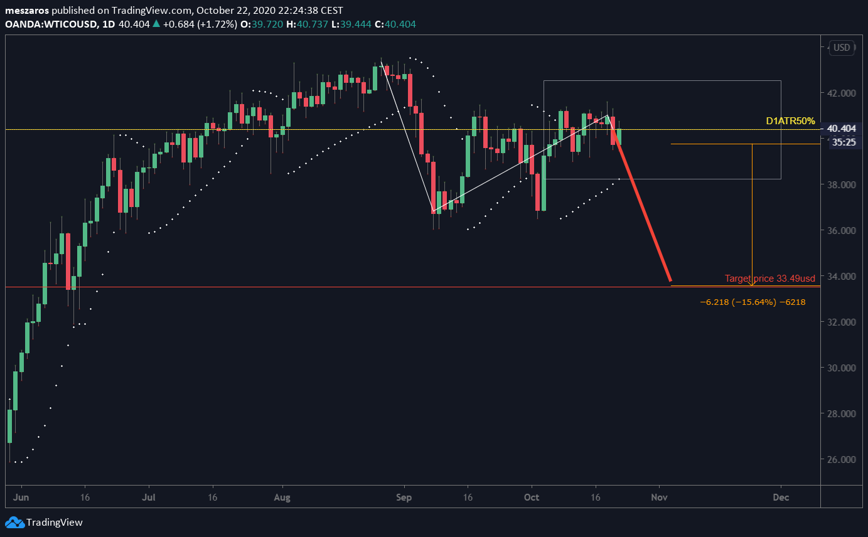Click the green up-triangle change indicator
Viewport: 868px width, 537px height.
(x=155, y=24)
